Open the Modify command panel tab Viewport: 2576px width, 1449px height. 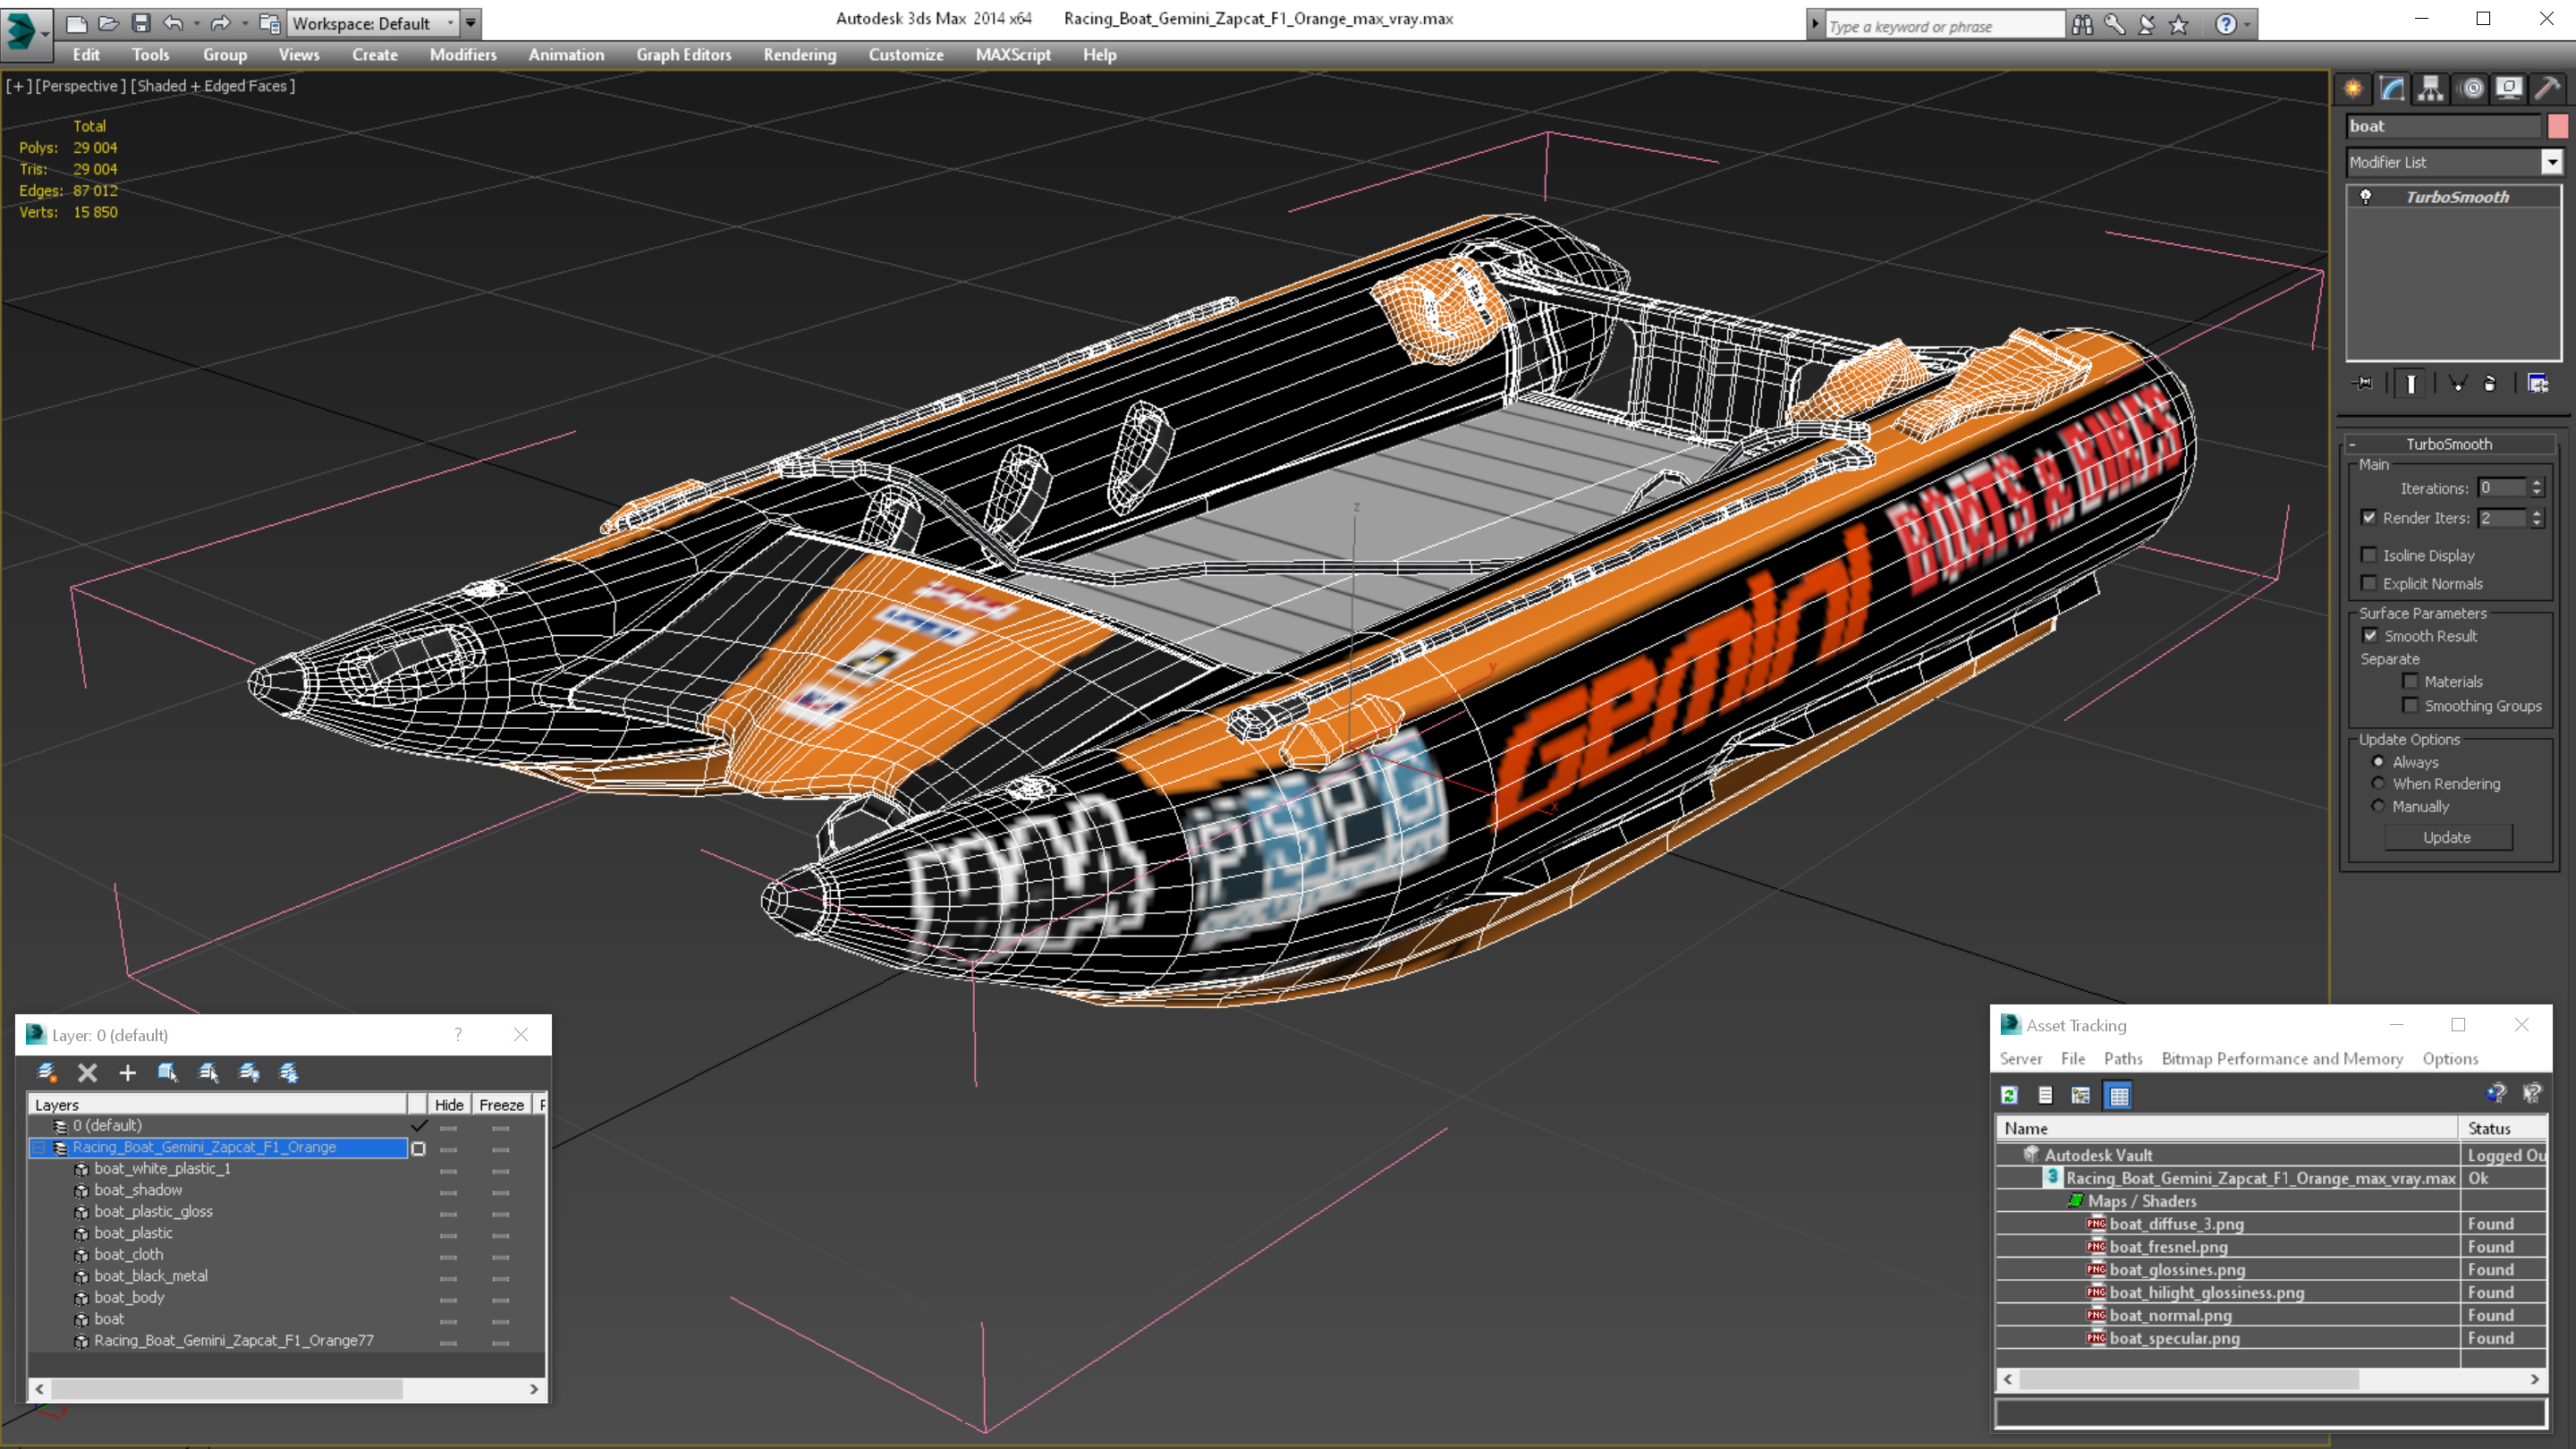(2392, 89)
